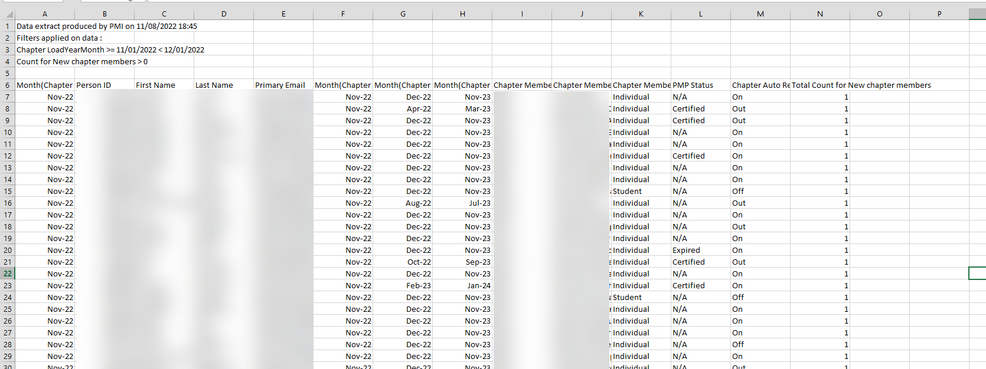Click the 'First Name' header cell

[164, 85]
